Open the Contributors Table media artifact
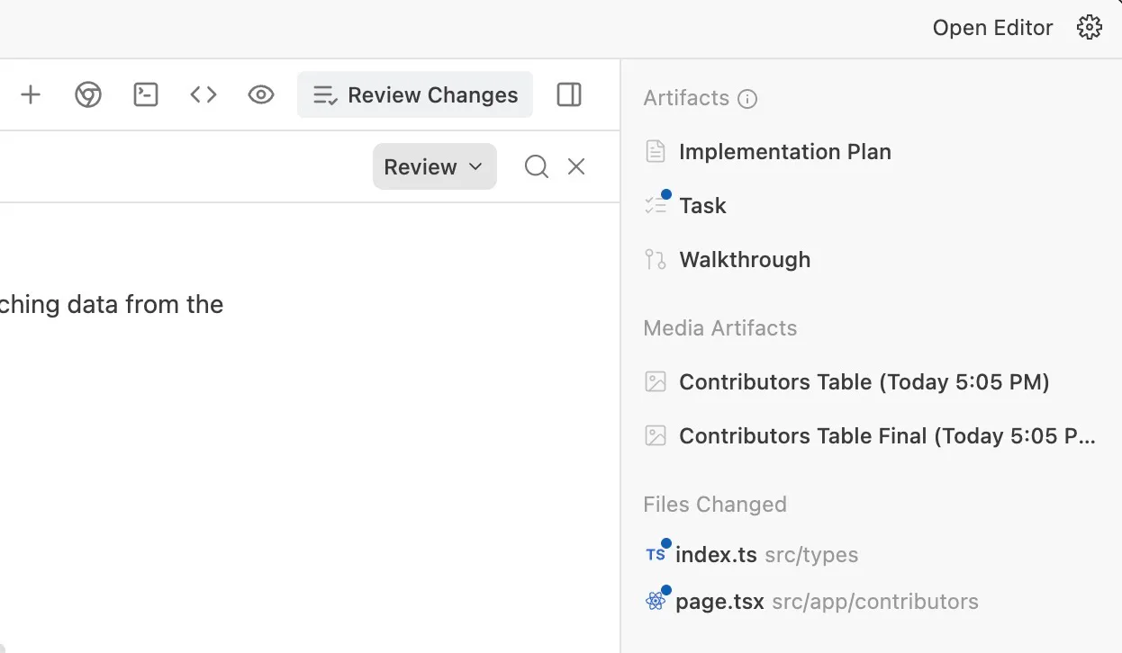The height and width of the screenshot is (653, 1122). [864, 381]
